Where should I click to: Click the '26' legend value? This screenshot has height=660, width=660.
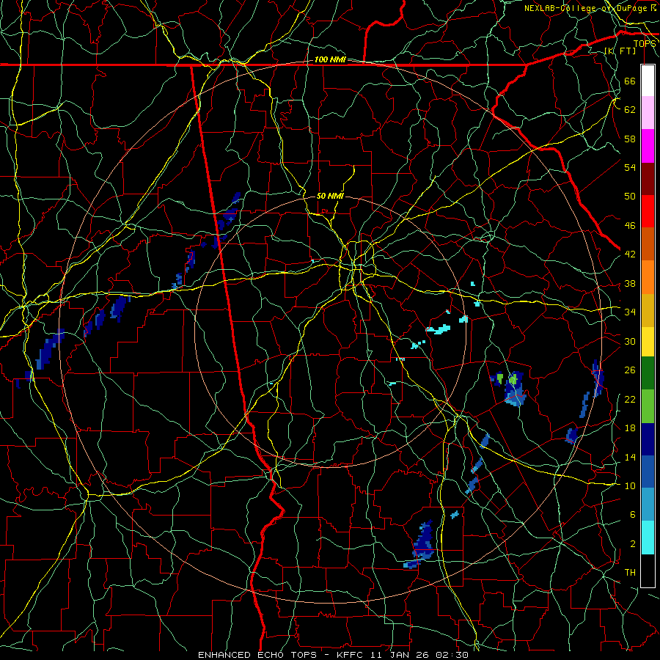tap(630, 370)
